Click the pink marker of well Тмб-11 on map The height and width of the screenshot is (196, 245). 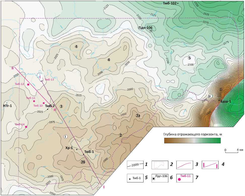pos(34,101)
